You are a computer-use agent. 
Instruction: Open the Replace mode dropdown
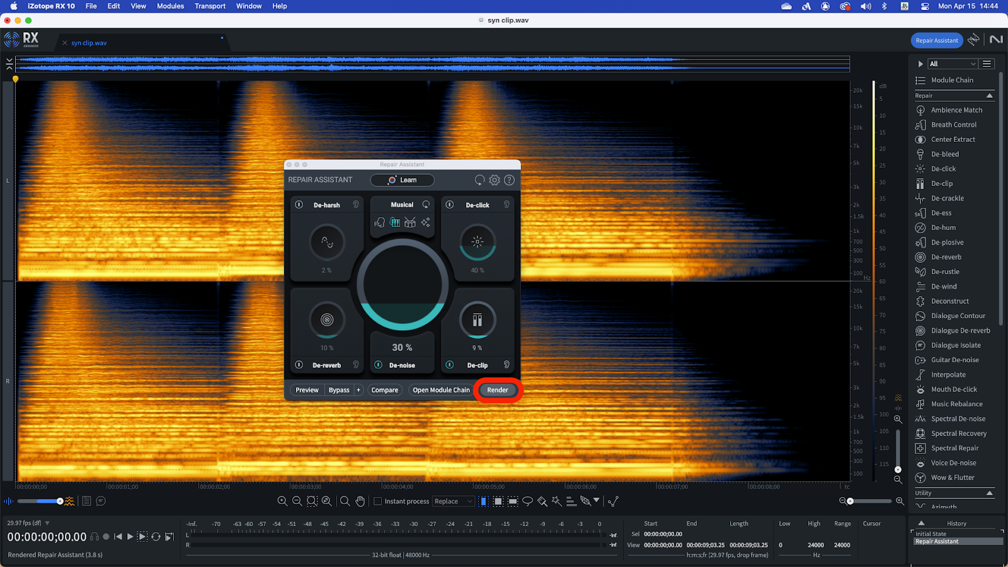453,501
